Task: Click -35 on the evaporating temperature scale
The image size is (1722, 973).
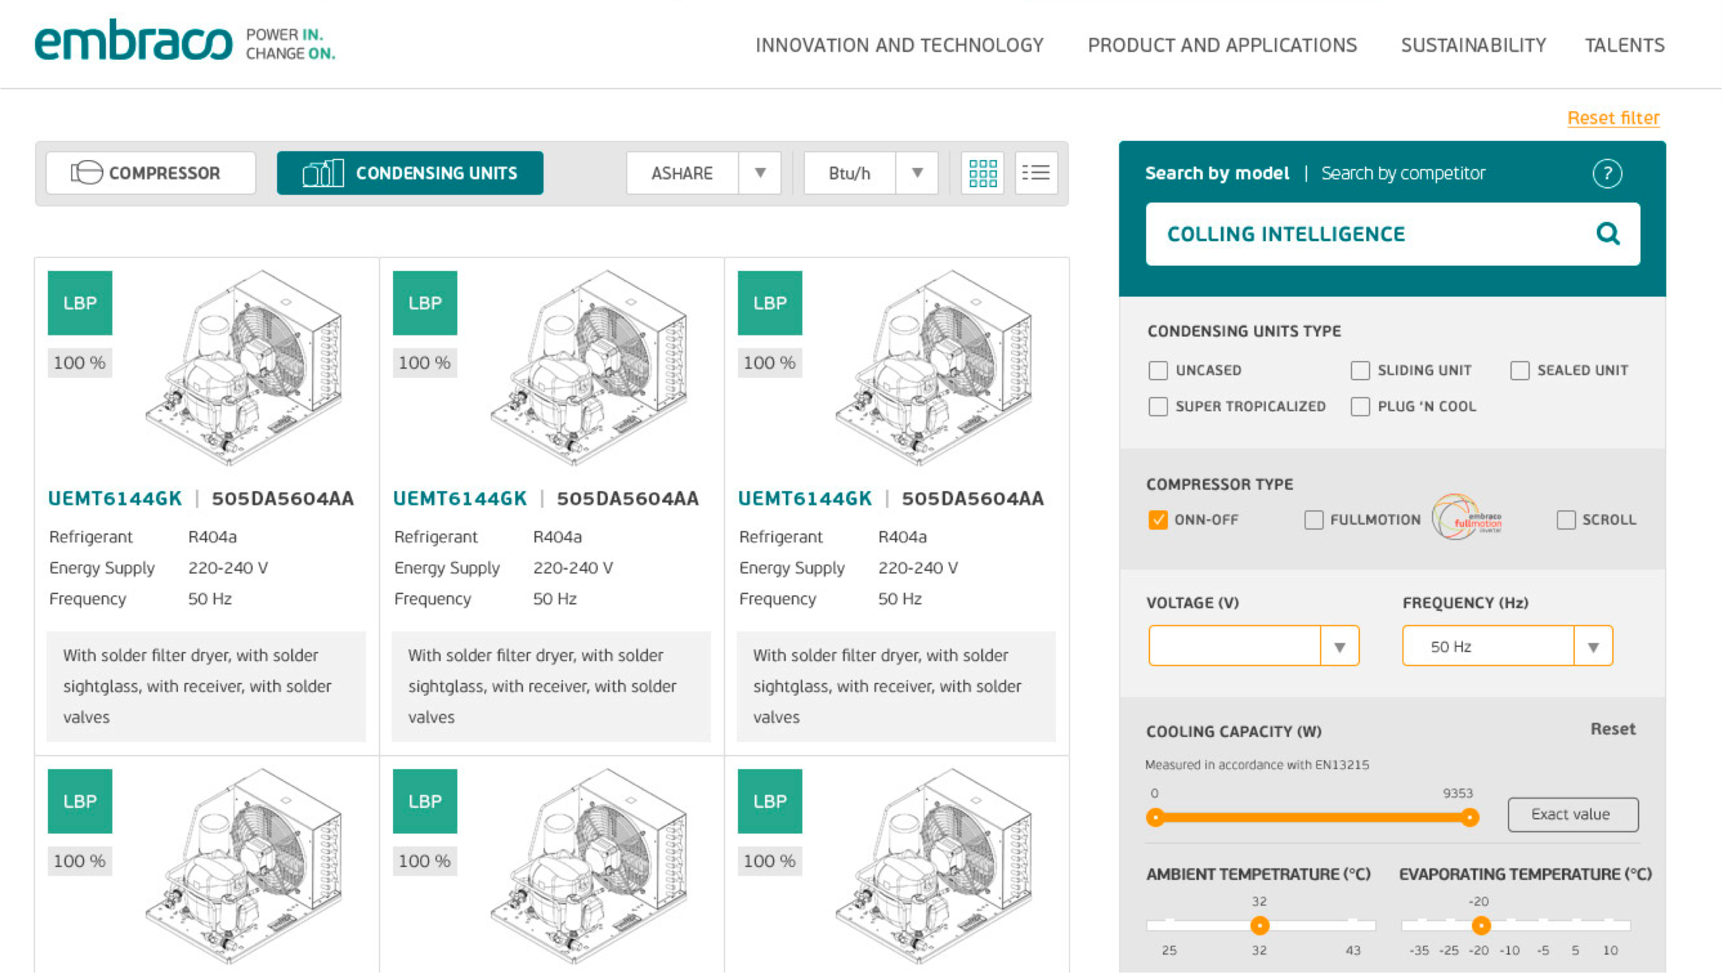Action: [1419, 950]
